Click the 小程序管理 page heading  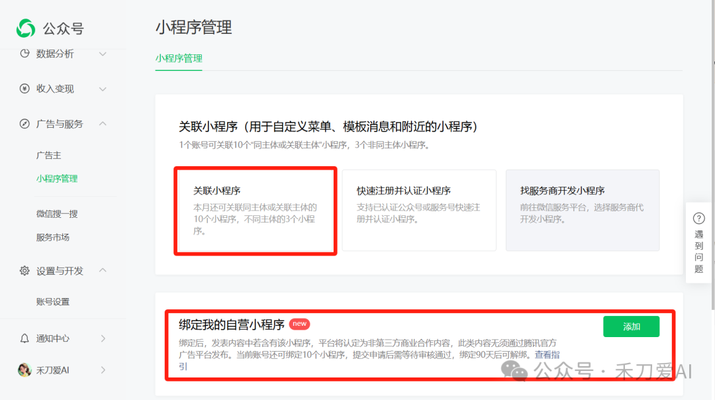[x=194, y=27]
